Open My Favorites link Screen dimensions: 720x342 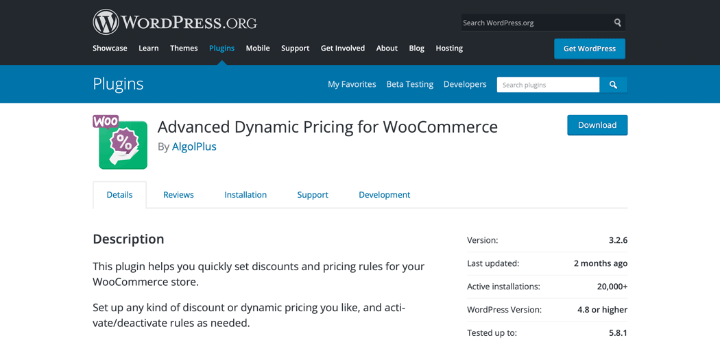pos(352,84)
